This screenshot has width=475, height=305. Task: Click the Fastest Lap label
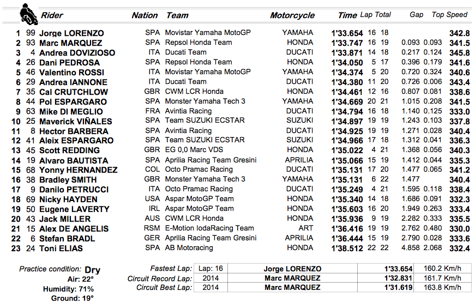(171, 269)
